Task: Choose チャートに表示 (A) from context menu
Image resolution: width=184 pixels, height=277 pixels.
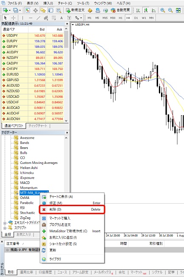Action: 72,197
